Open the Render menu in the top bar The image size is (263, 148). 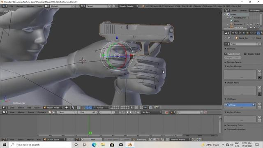[20, 6]
